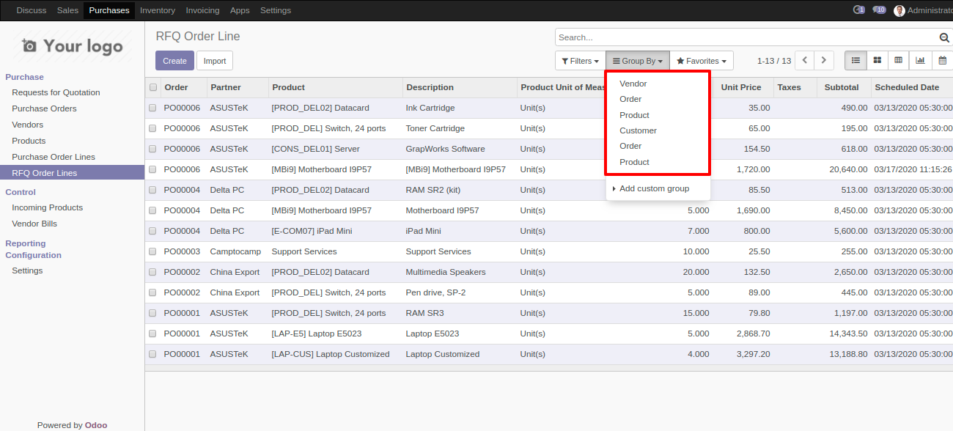The width and height of the screenshot is (953, 431).
Task: Check the Laptop Customized row checkbox
Action: (x=152, y=354)
